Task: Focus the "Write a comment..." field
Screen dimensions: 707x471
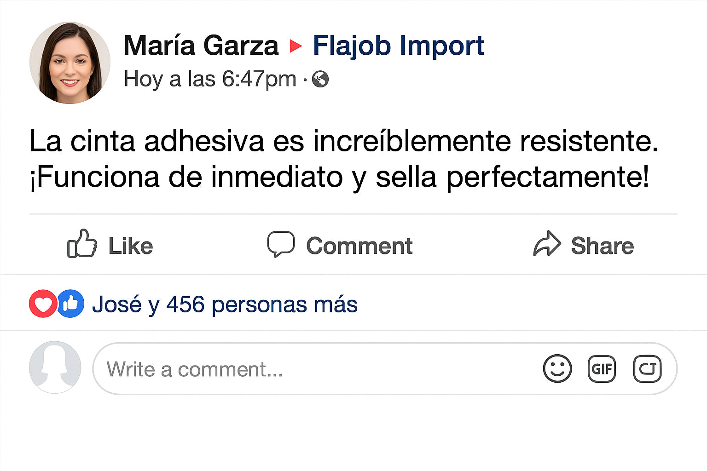Action: pyautogui.click(x=313, y=369)
